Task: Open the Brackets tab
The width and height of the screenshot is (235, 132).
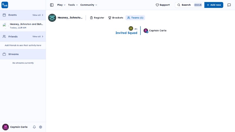Action: pos(116,18)
